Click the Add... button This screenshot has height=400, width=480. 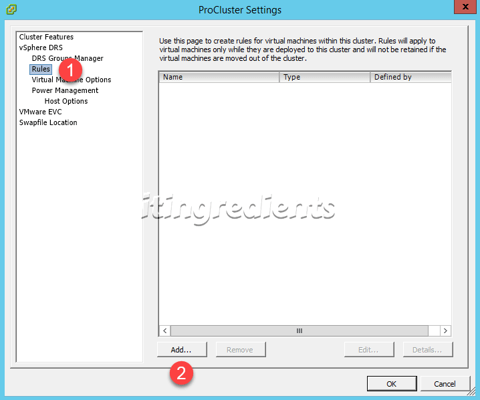[182, 350]
